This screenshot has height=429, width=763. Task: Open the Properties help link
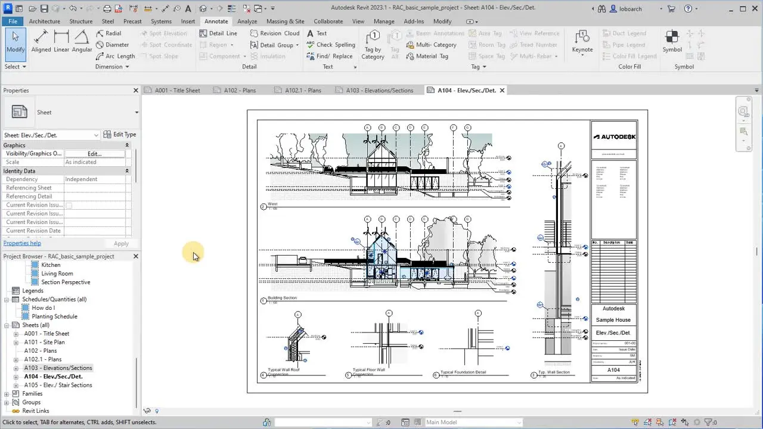tap(22, 243)
